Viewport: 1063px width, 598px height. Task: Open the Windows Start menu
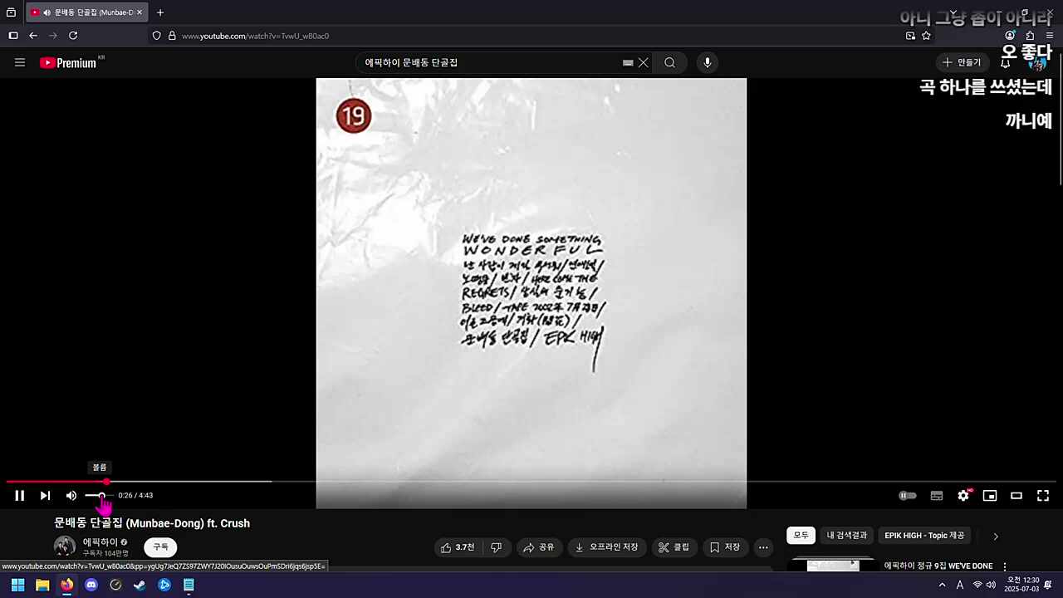[17, 585]
